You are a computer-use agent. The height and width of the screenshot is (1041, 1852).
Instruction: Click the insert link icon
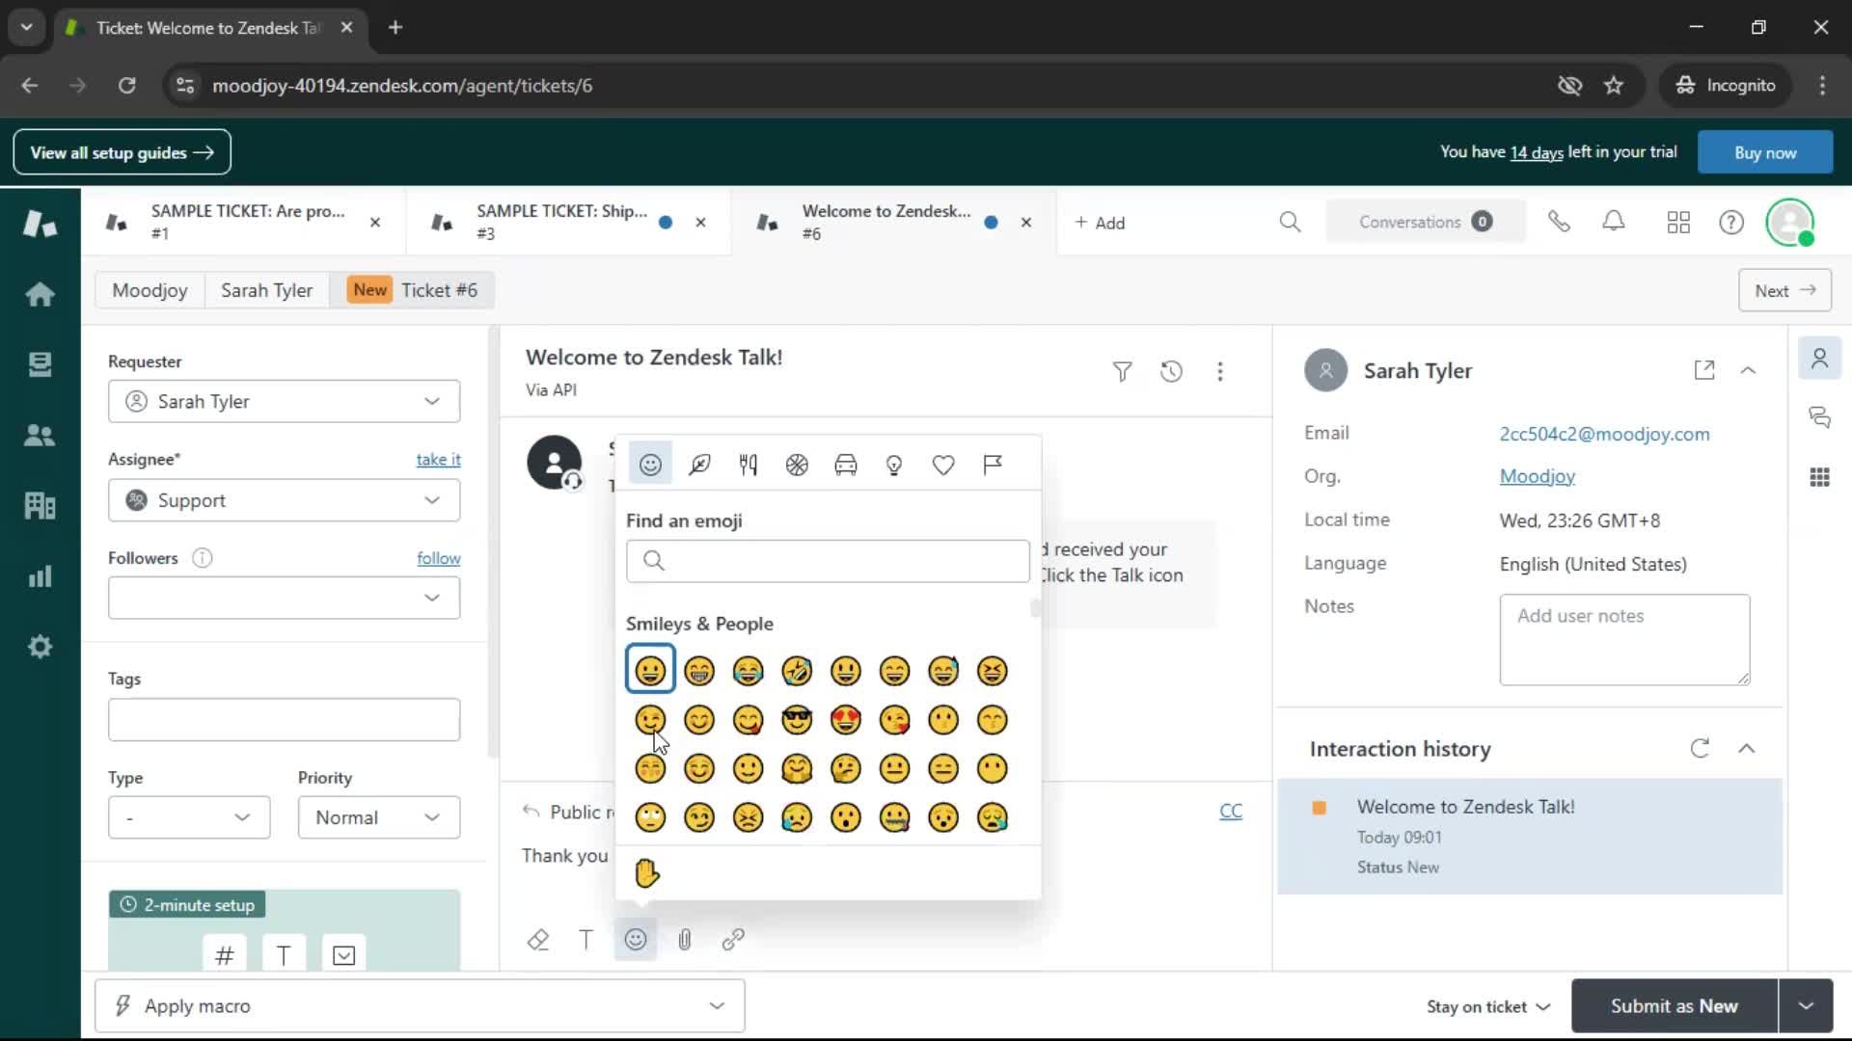click(733, 940)
